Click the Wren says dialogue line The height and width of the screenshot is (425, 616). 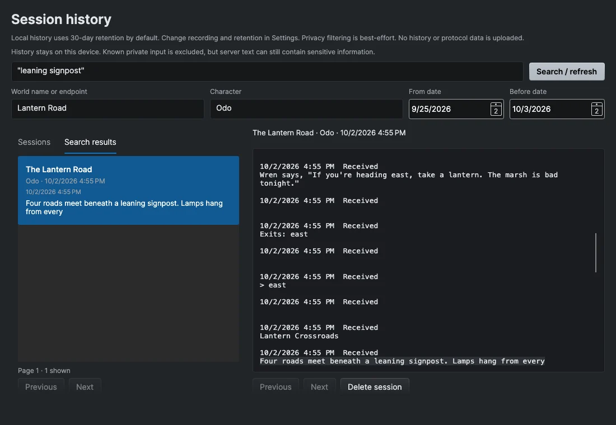[x=409, y=179]
